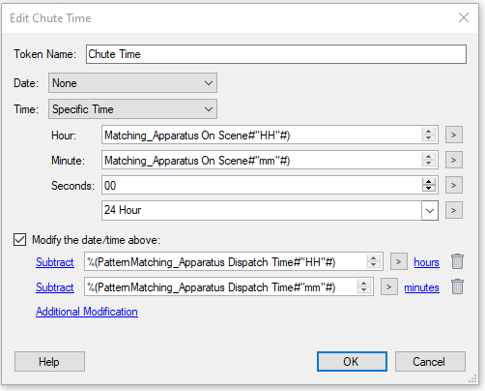485x391 pixels.
Task: Open token picker arrow for Minute field
Action: 454,160
